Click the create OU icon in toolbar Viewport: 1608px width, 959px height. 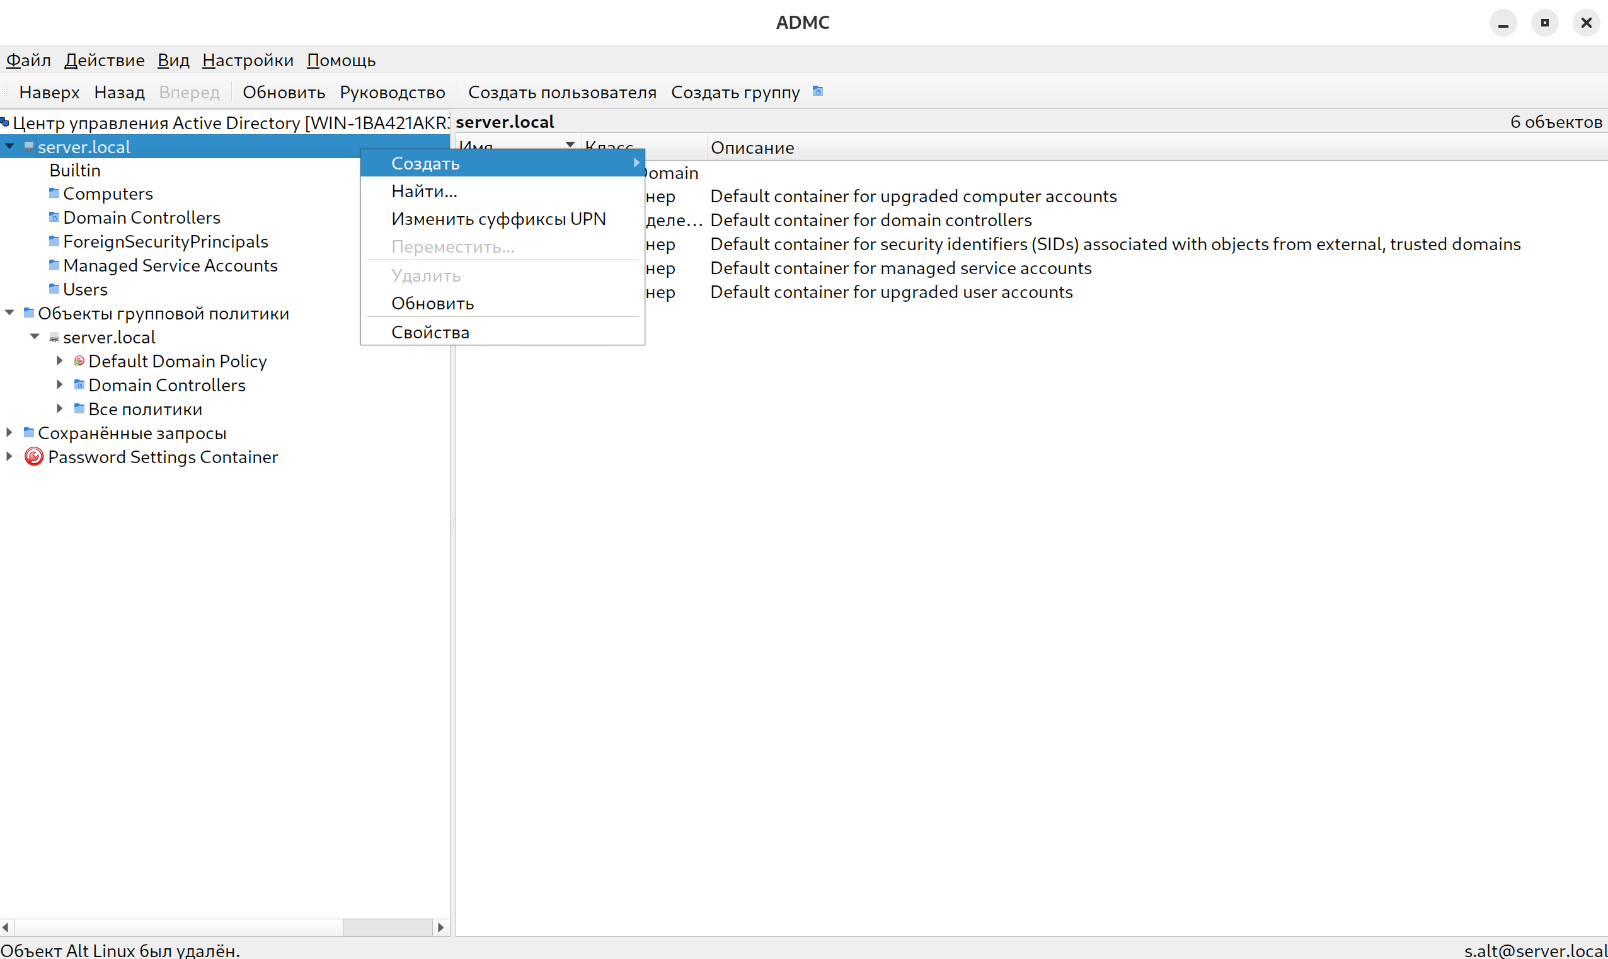click(818, 91)
